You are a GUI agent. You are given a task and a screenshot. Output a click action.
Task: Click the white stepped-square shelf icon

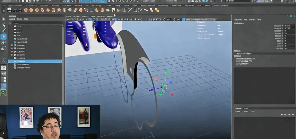click(x=113, y=10)
